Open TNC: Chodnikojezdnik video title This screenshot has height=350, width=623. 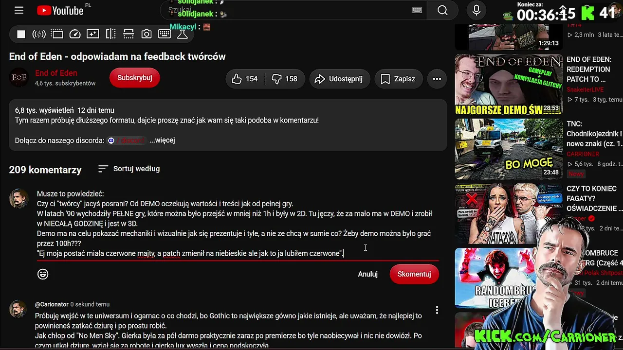594,134
